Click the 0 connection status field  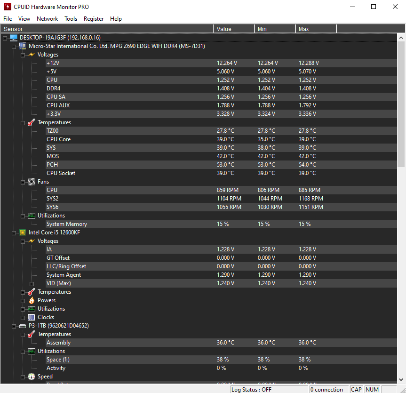click(x=329, y=389)
